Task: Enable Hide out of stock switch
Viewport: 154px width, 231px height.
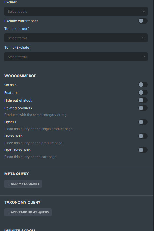Action: point(143,100)
